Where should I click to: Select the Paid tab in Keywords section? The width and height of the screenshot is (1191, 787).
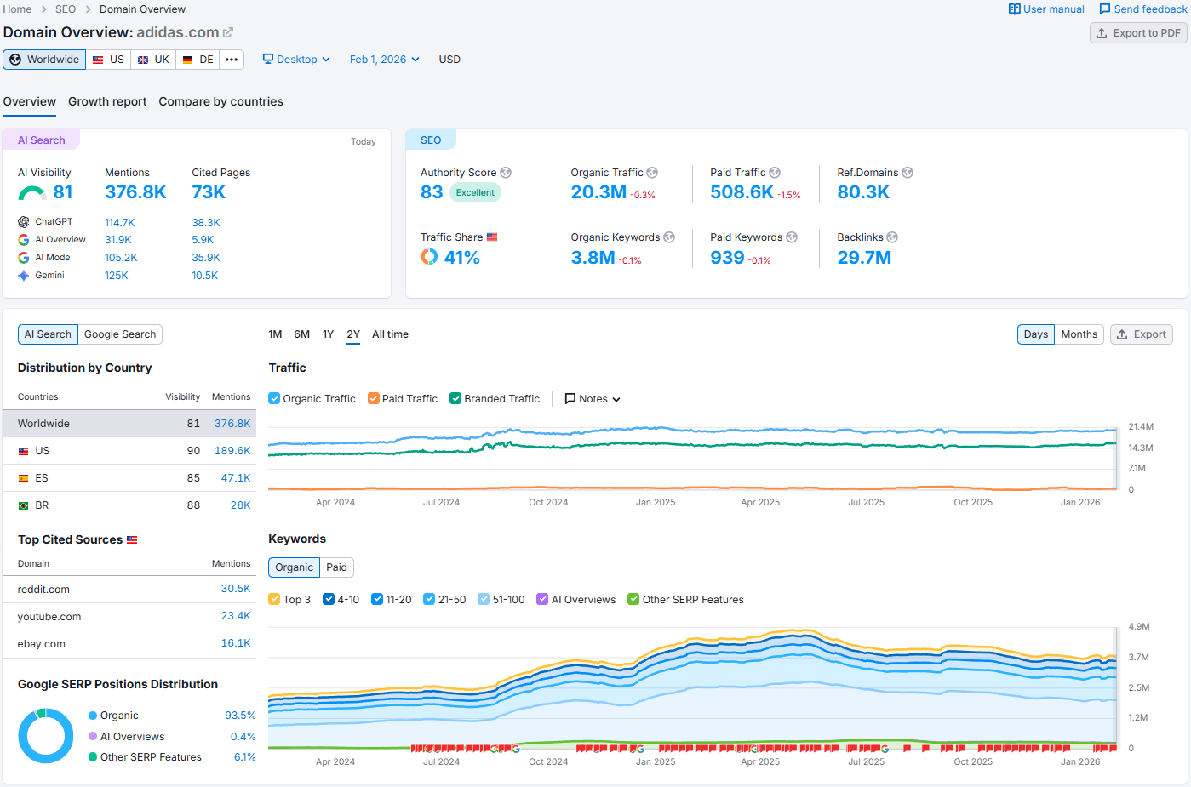point(336,567)
